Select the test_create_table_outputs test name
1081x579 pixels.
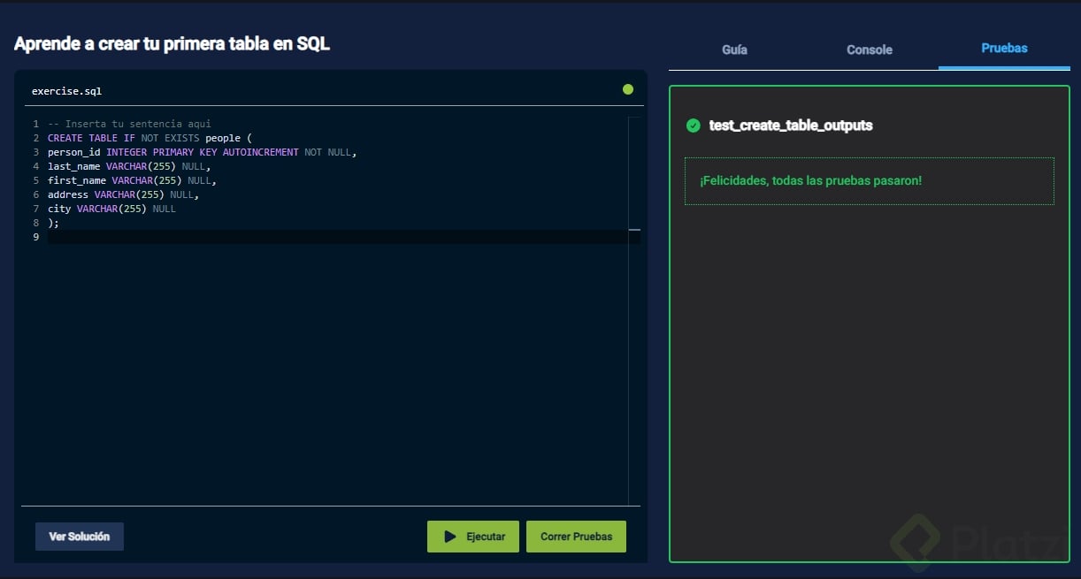coord(791,126)
